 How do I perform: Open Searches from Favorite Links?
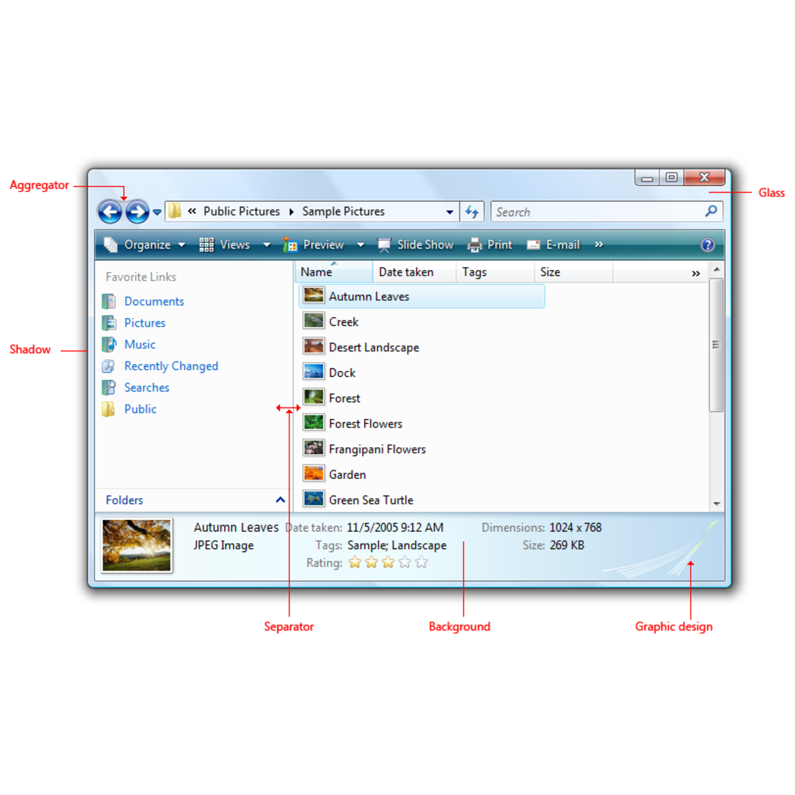147,387
